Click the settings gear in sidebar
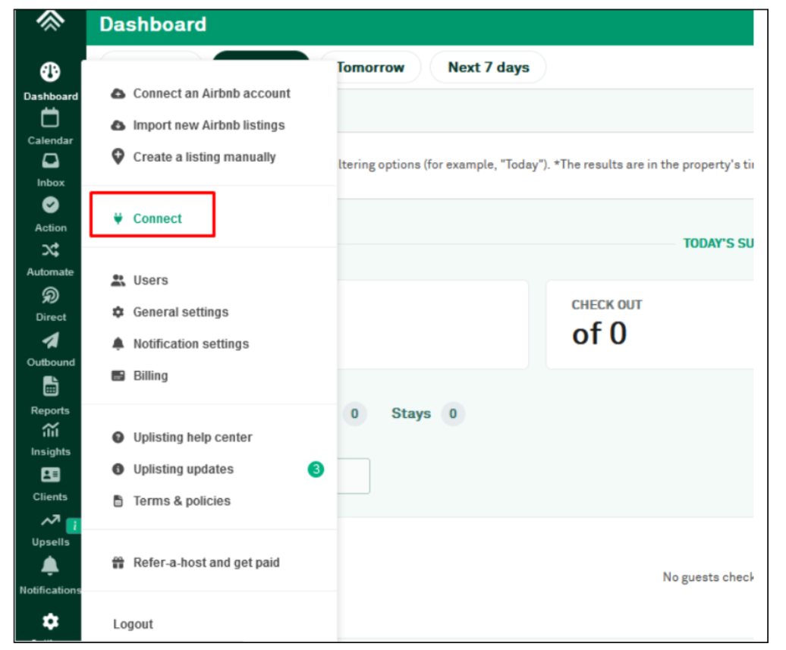Viewport: 786px width, 650px height. (x=50, y=621)
